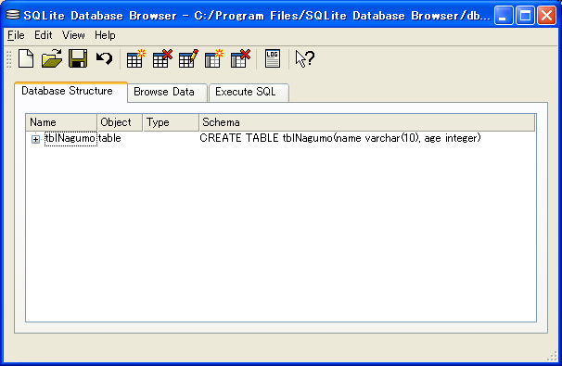This screenshot has height=366, width=562.
Task: Minimize the SQLite Database Browser window
Action: tap(504, 16)
